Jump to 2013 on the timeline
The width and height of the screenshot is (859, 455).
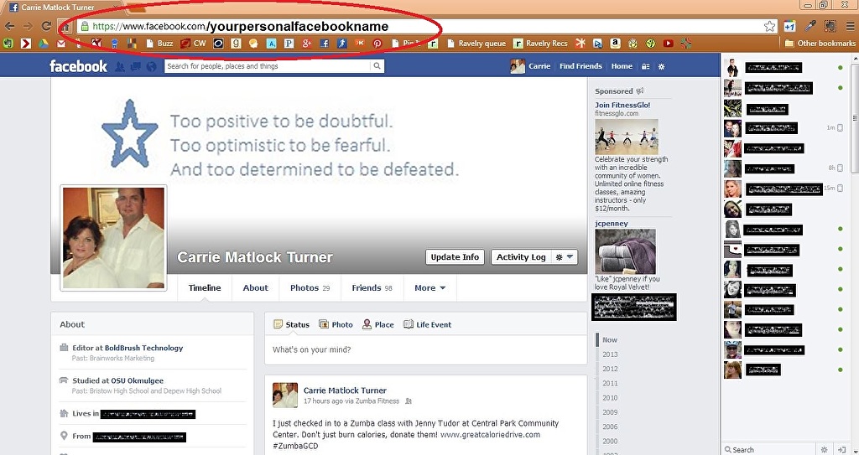click(610, 354)
